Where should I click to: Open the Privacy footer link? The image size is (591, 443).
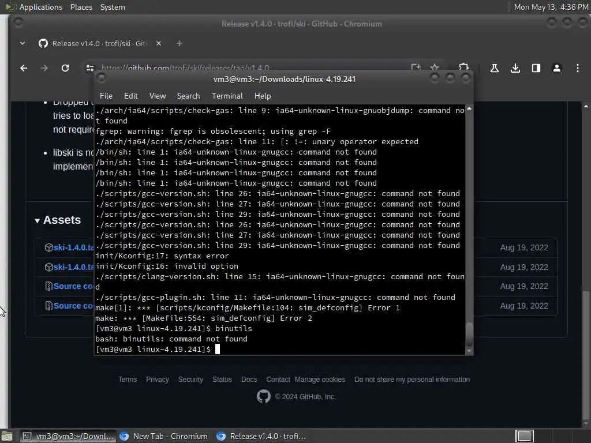point(158,380)
